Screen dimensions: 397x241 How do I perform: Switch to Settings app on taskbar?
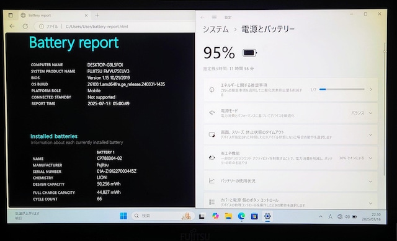tap(267, 216)
